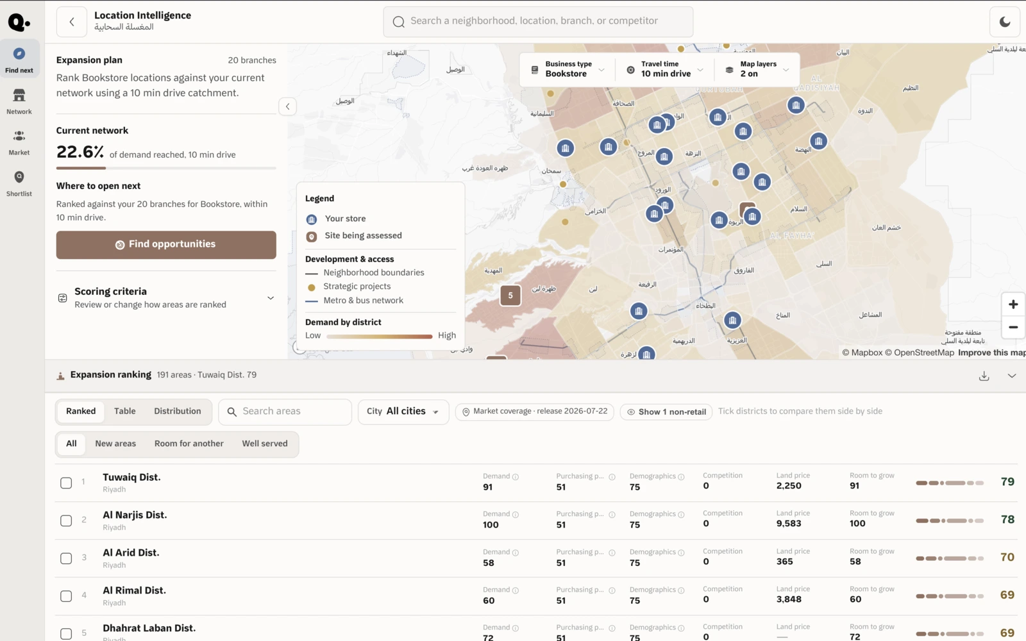Zoom out on the map
The width and height of the screenshot is (1026, 641).
coord(1013,327)
